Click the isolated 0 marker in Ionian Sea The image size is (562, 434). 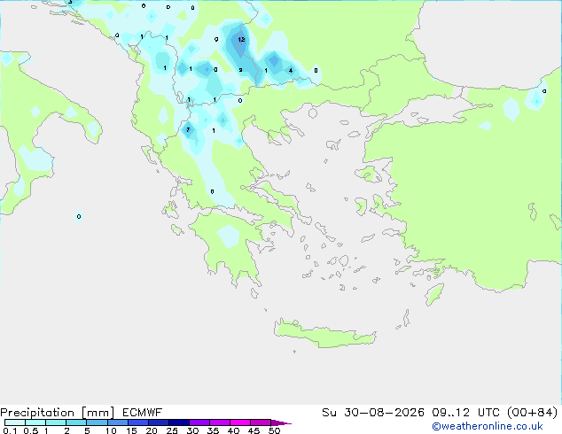[x=79, y=216]
